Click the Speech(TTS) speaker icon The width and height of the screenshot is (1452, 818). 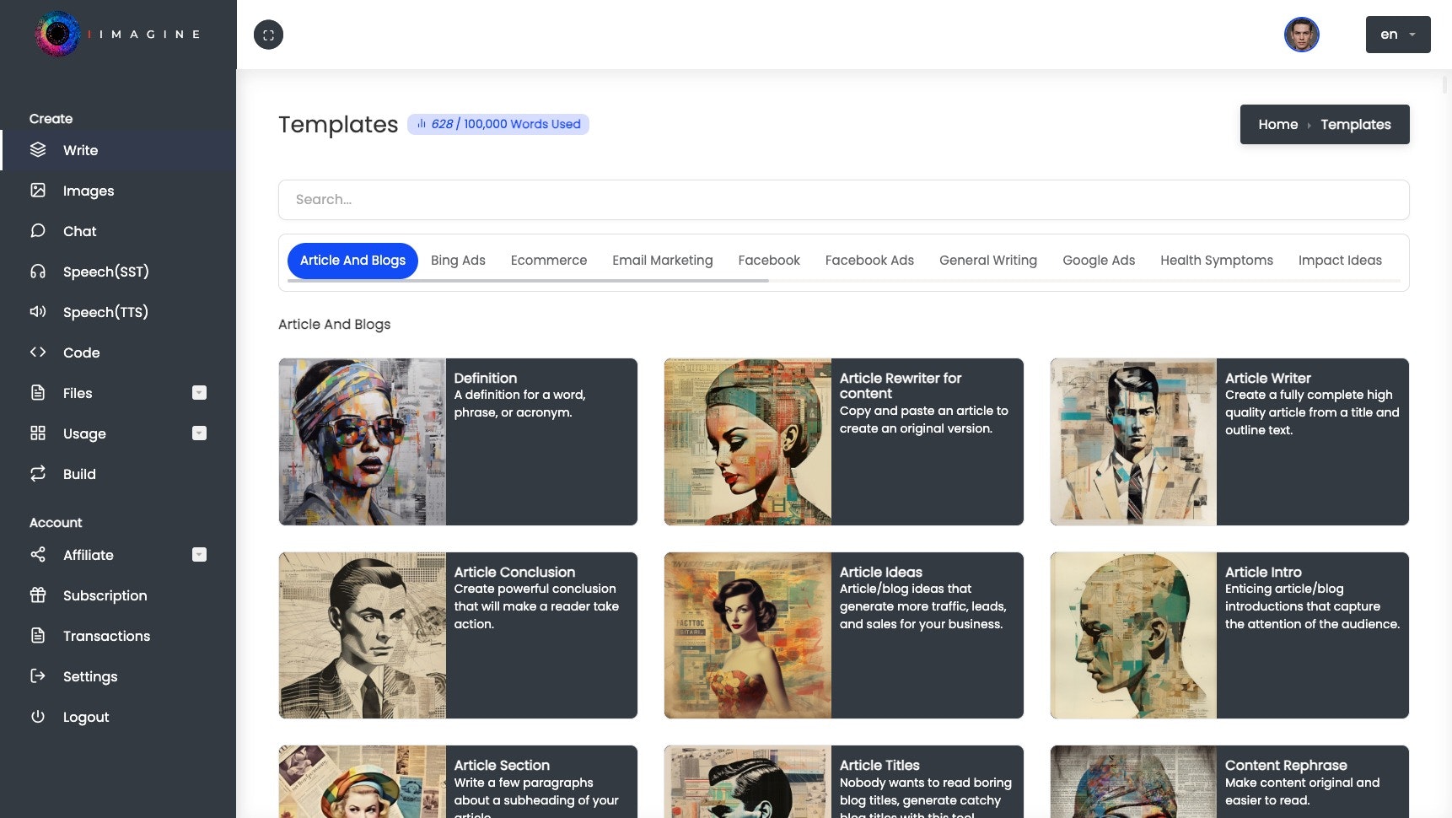pos(38,312)
